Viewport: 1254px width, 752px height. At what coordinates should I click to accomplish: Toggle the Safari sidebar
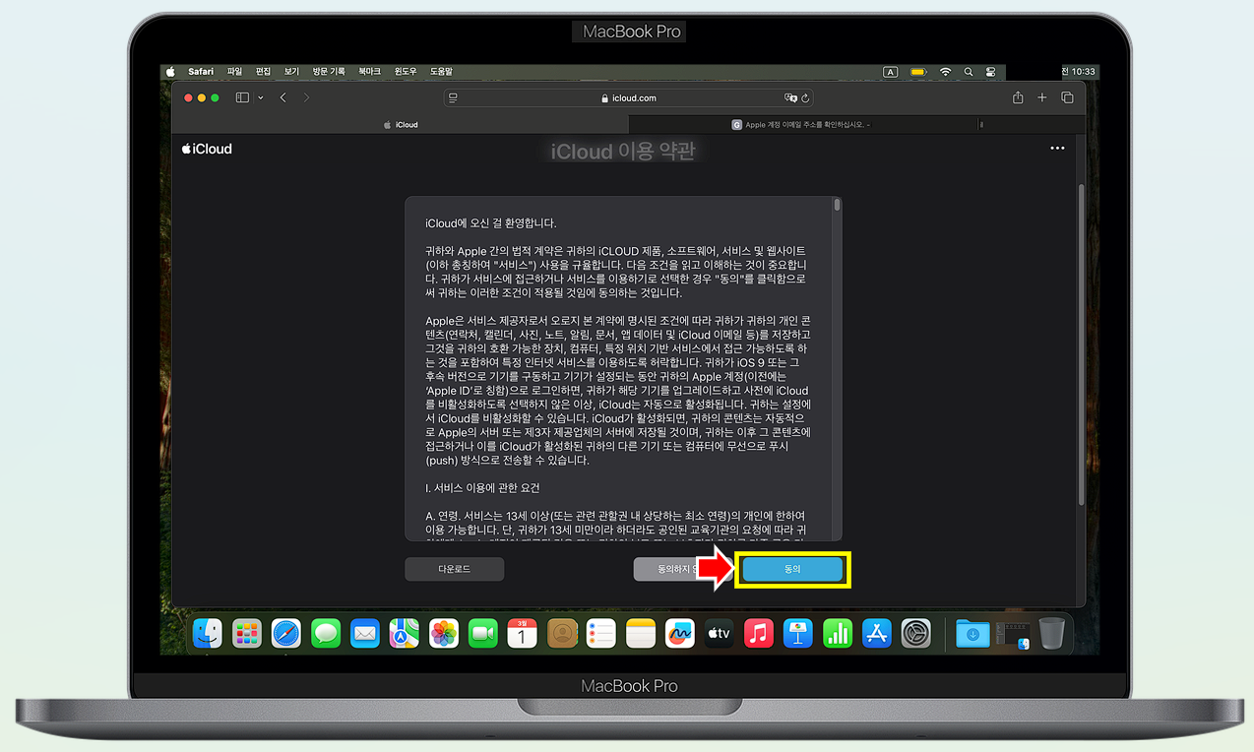[242, 97]
